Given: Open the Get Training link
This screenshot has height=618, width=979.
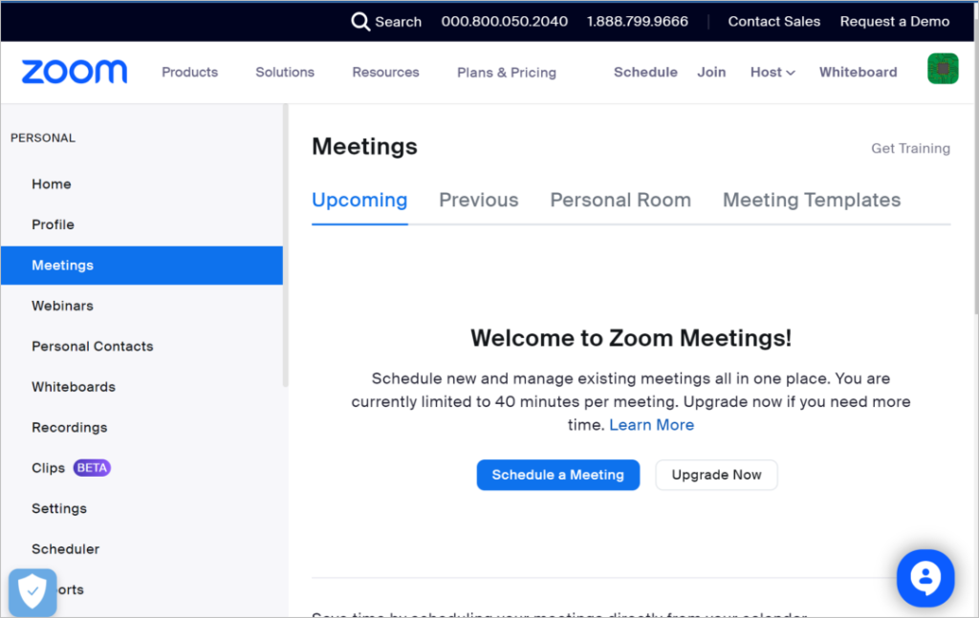Looking at the screenshot, I should coord(910,148).
